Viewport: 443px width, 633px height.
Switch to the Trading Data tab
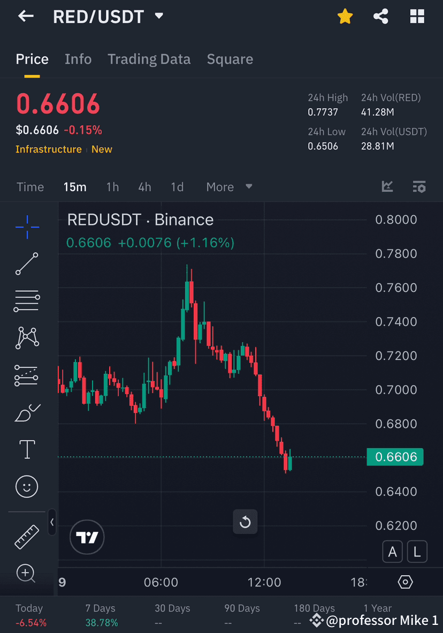[x=149, y=59]
